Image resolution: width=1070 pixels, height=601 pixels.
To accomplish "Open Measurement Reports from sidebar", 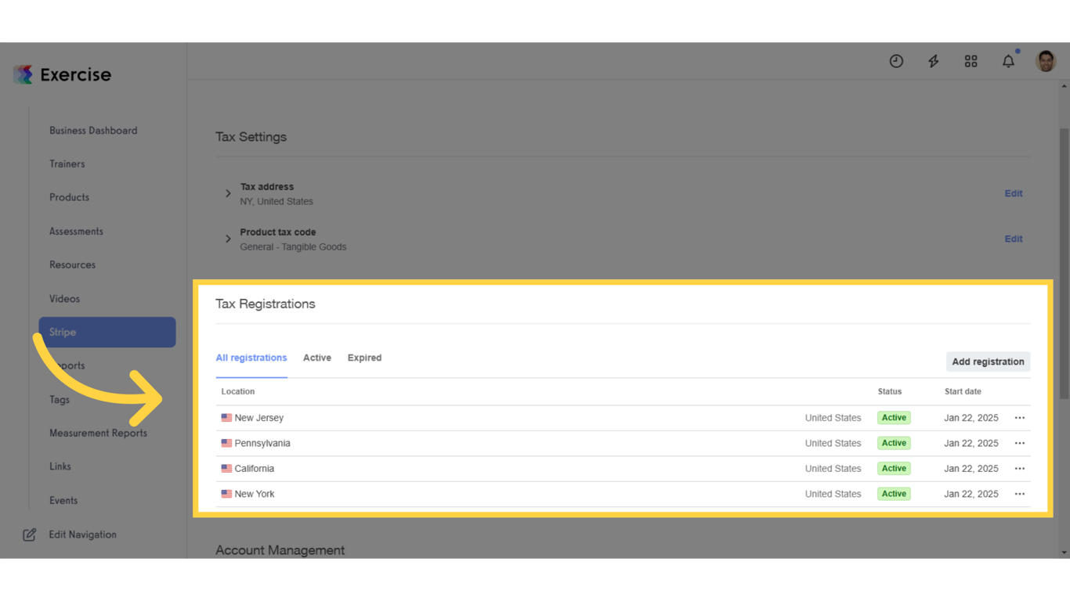I will click(98, 433).
